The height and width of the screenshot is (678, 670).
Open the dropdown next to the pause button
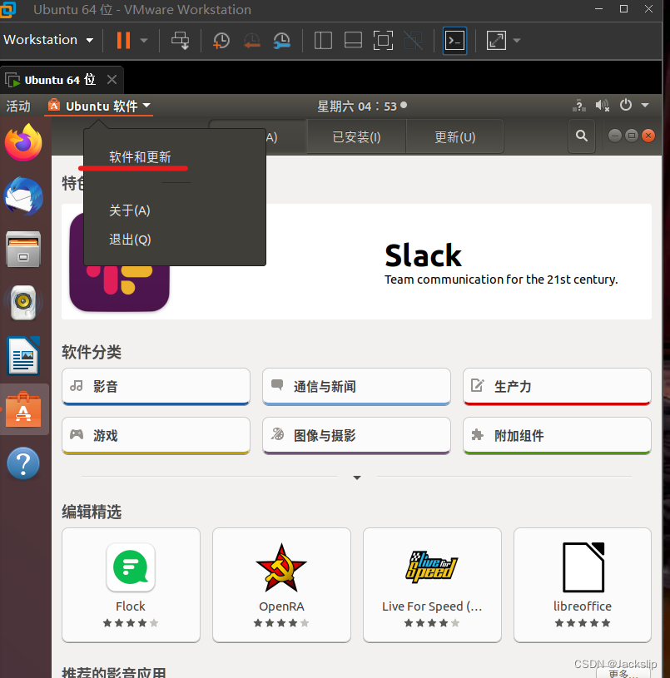coord(144,41)
